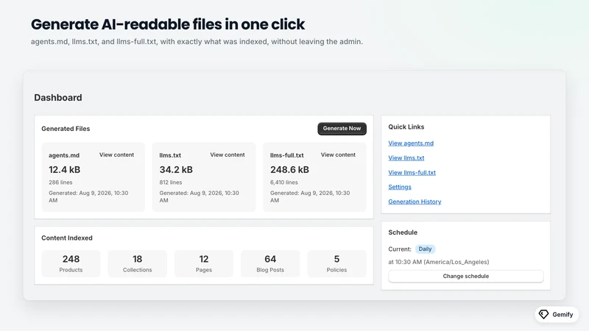Click the 248.6 kB file size

pos(289,170)
